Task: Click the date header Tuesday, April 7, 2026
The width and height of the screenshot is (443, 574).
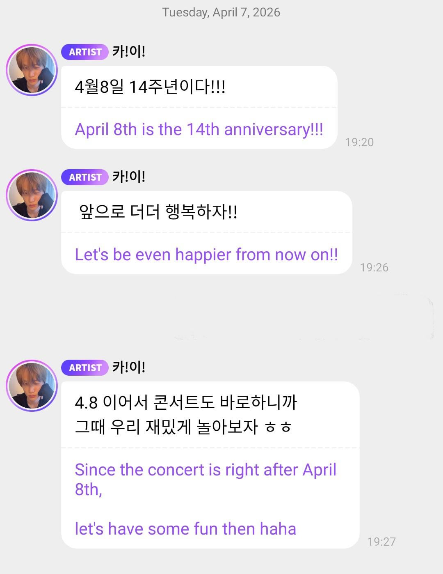Action: (x=221, y=12)
